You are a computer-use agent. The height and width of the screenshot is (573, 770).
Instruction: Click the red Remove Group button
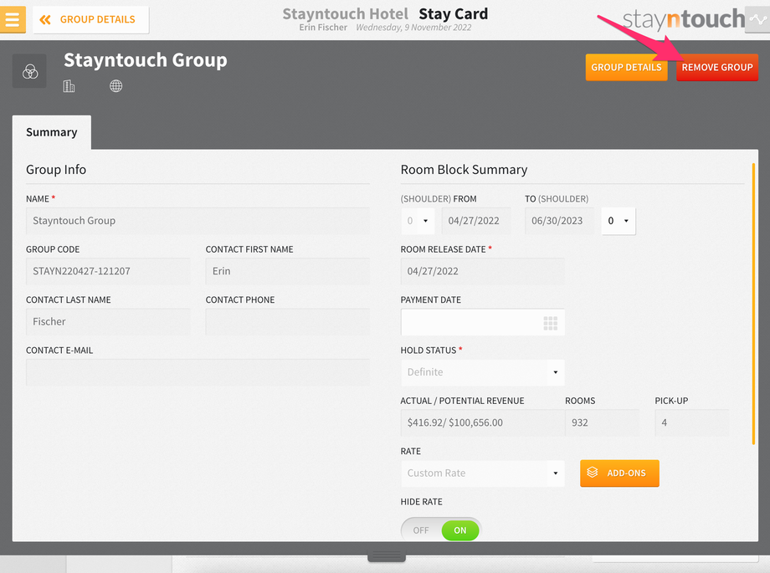coord(717,67)
